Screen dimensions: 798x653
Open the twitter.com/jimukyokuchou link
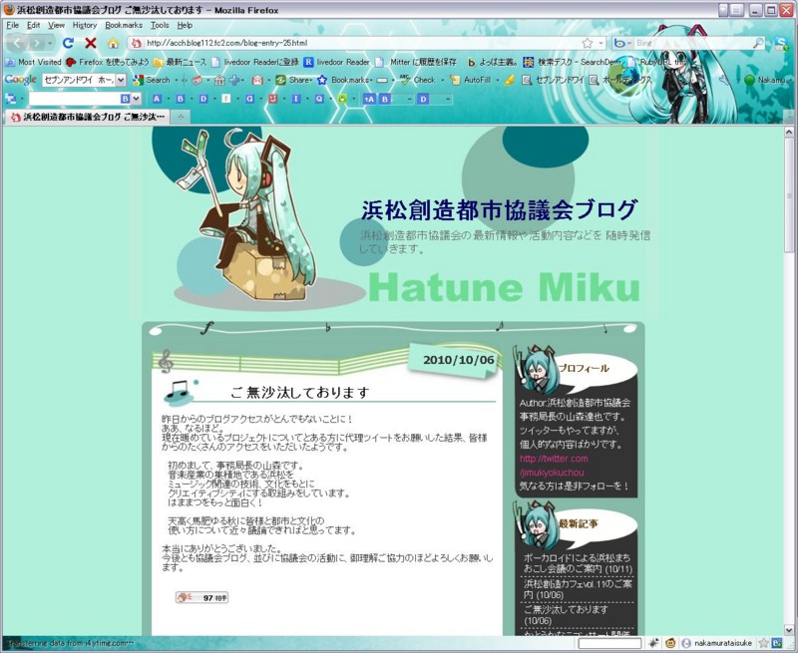(554, 466)
